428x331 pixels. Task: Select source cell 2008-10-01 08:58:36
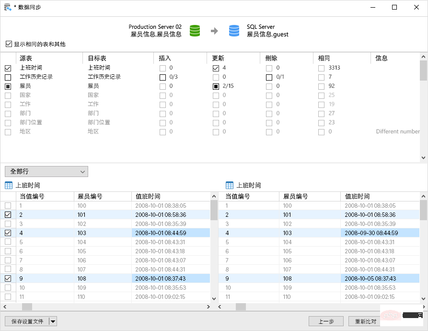pos(171,214)
